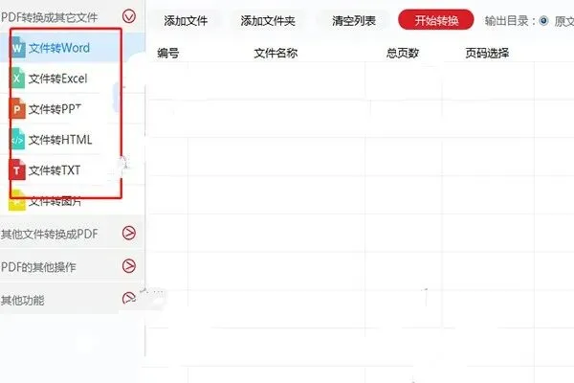Click the 清空列表 button

click(354, 21)
